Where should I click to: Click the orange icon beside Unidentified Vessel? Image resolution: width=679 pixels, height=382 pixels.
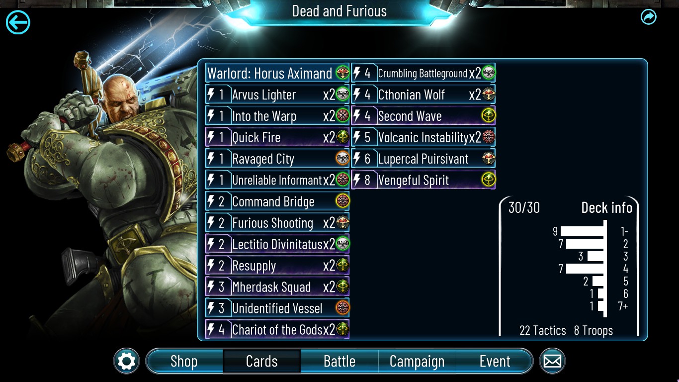coord(342,308)
